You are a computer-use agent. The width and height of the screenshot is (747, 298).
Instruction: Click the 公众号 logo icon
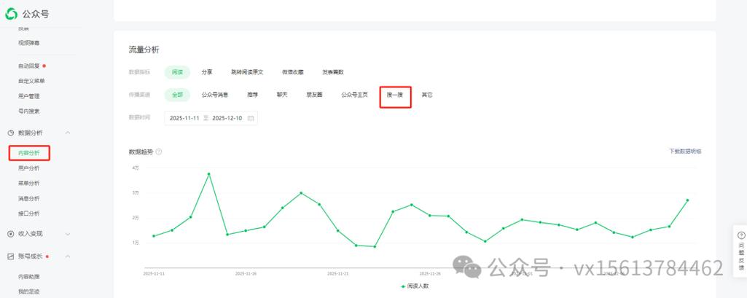(x=12, y=14)
